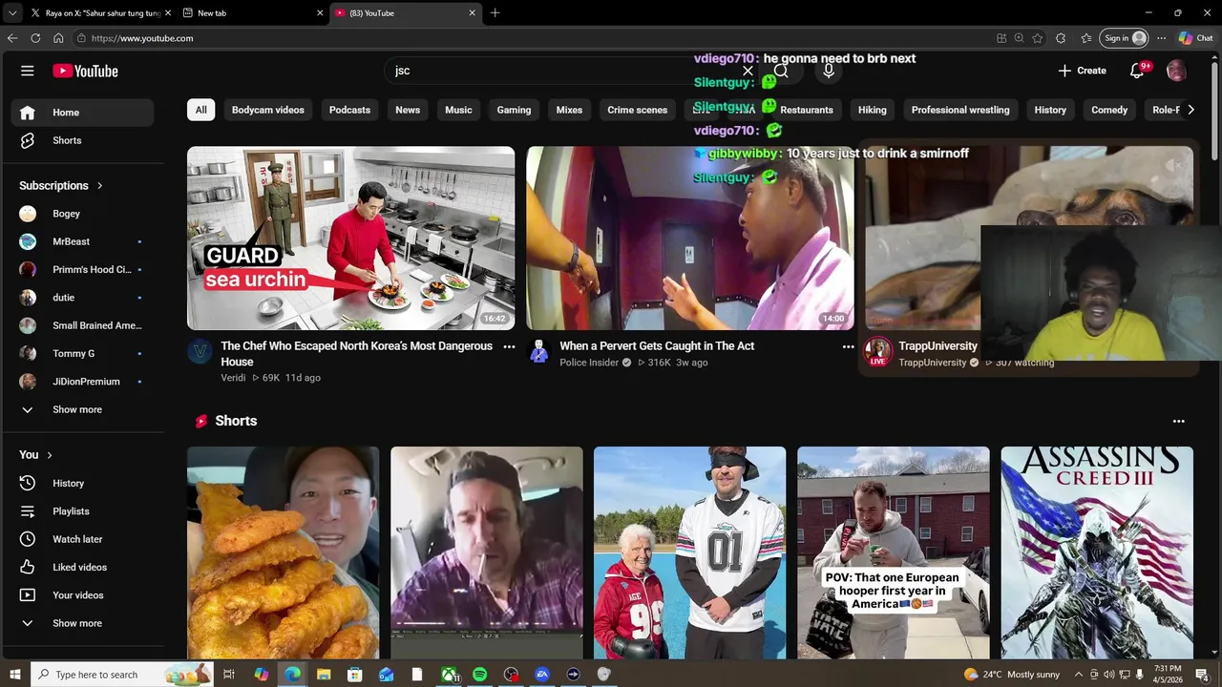Go back in browser
Viewport: 1222px width, 687px height.
pos(12,38)
